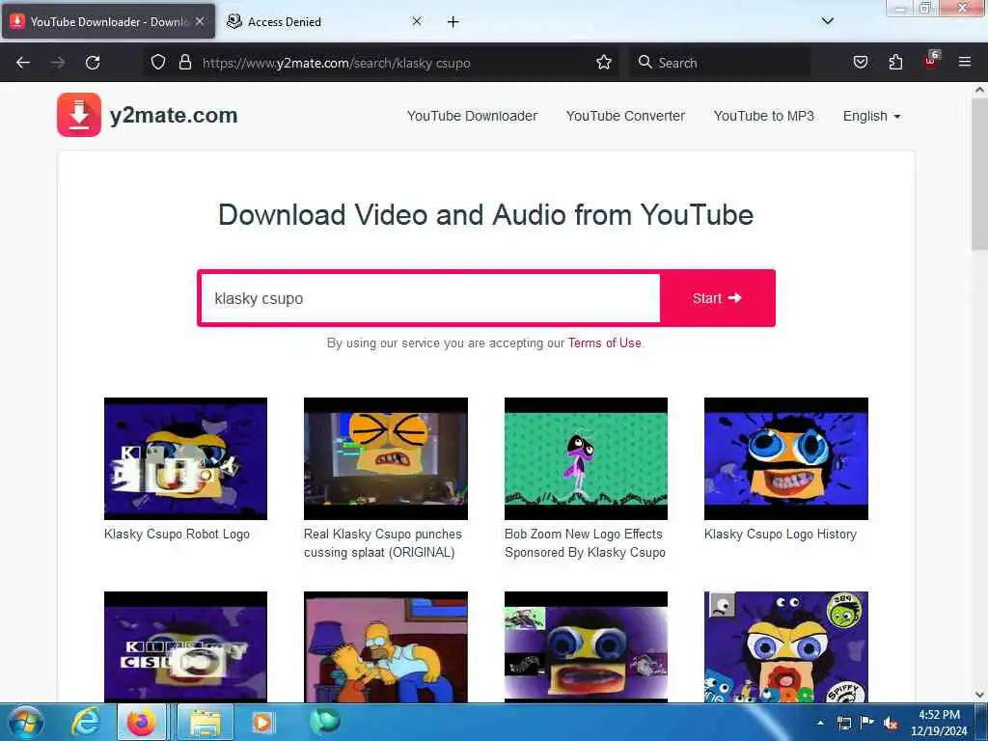Click the uBlock extension icon with badge
Viewport: 988px width, 741px height.
[x=931, y=61]
